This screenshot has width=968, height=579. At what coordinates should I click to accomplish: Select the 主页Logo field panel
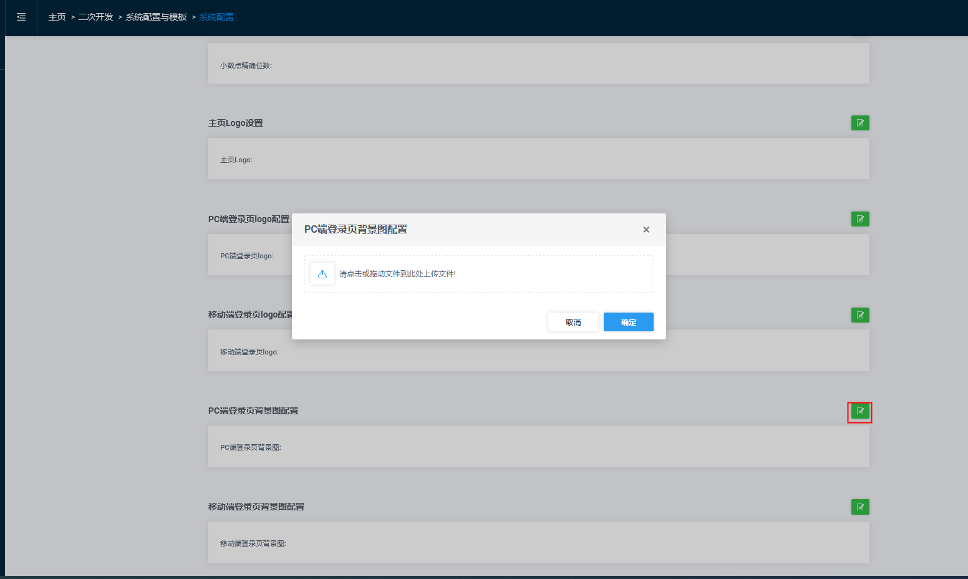538,159
